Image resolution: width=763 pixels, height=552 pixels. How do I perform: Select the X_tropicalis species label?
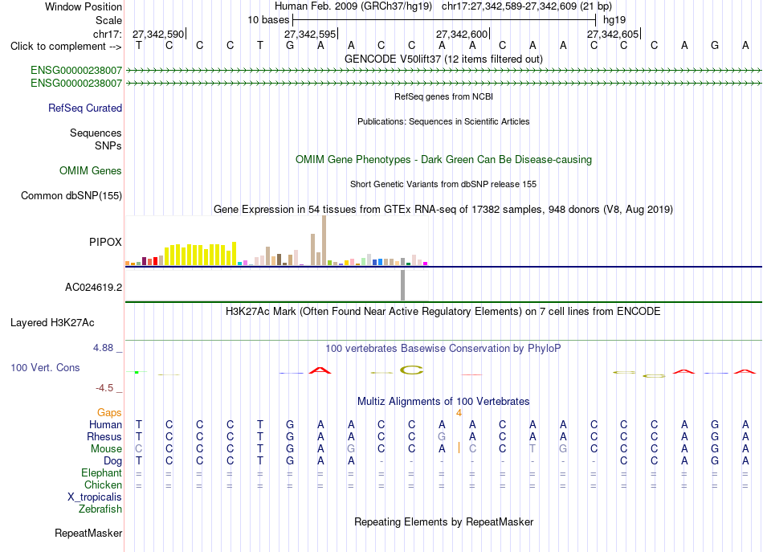point(95,497)
